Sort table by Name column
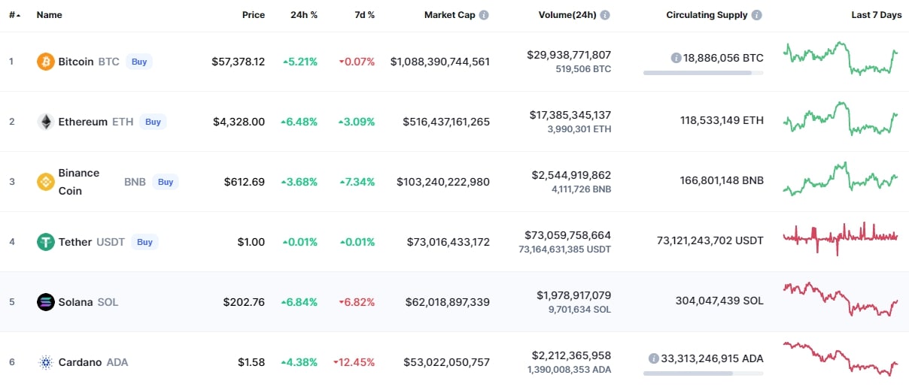Image resolution: width=909 pixels, height=387 pixels. (x=50, y=15)
